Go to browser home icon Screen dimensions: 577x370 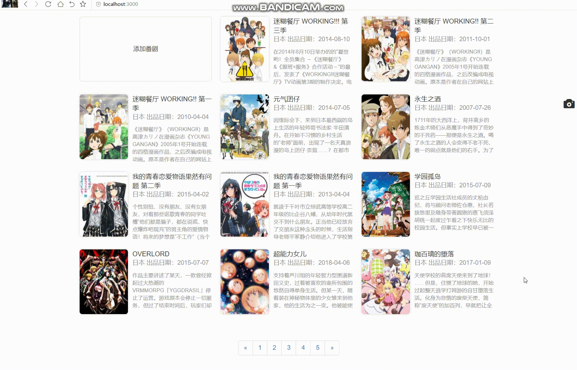click(60, 4)
